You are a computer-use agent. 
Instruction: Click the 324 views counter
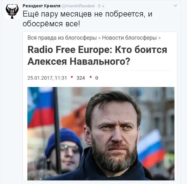81,78
